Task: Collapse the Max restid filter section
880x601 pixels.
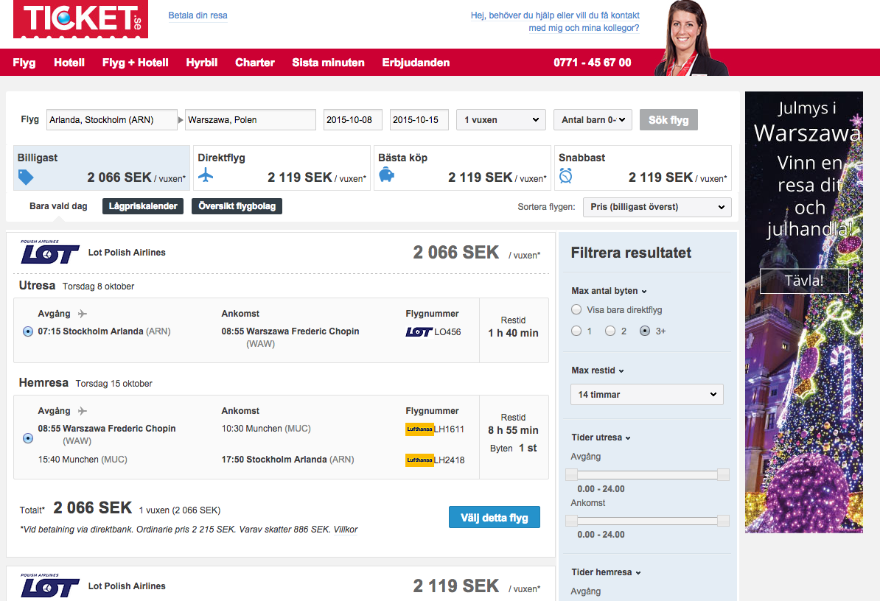Action: pos(598,370)
